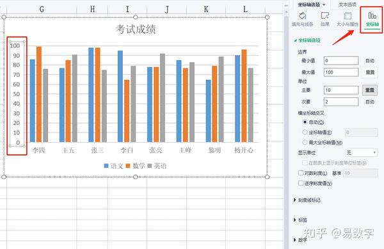
Task: Select column header G
Action: tap(42, 10)
